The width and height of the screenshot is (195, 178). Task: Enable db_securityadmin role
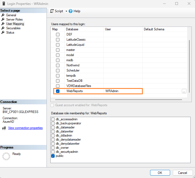click(53, 152)
